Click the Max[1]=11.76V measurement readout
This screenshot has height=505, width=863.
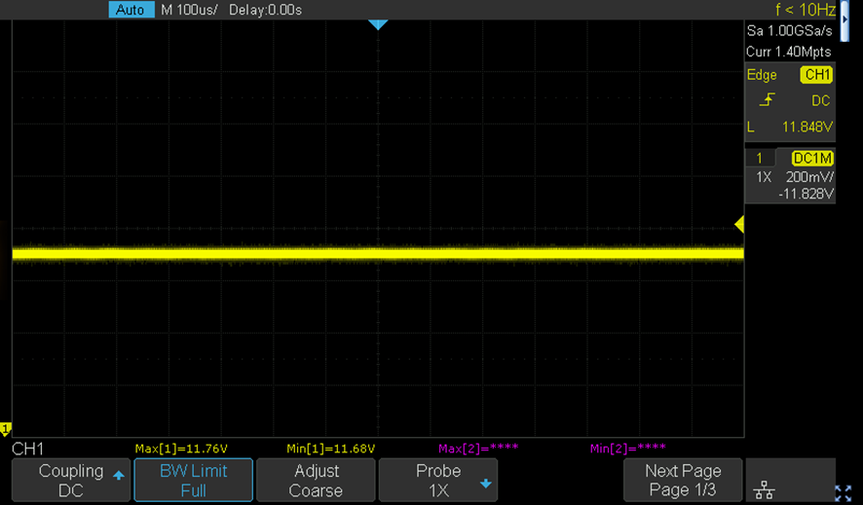(x=181, y=449)
